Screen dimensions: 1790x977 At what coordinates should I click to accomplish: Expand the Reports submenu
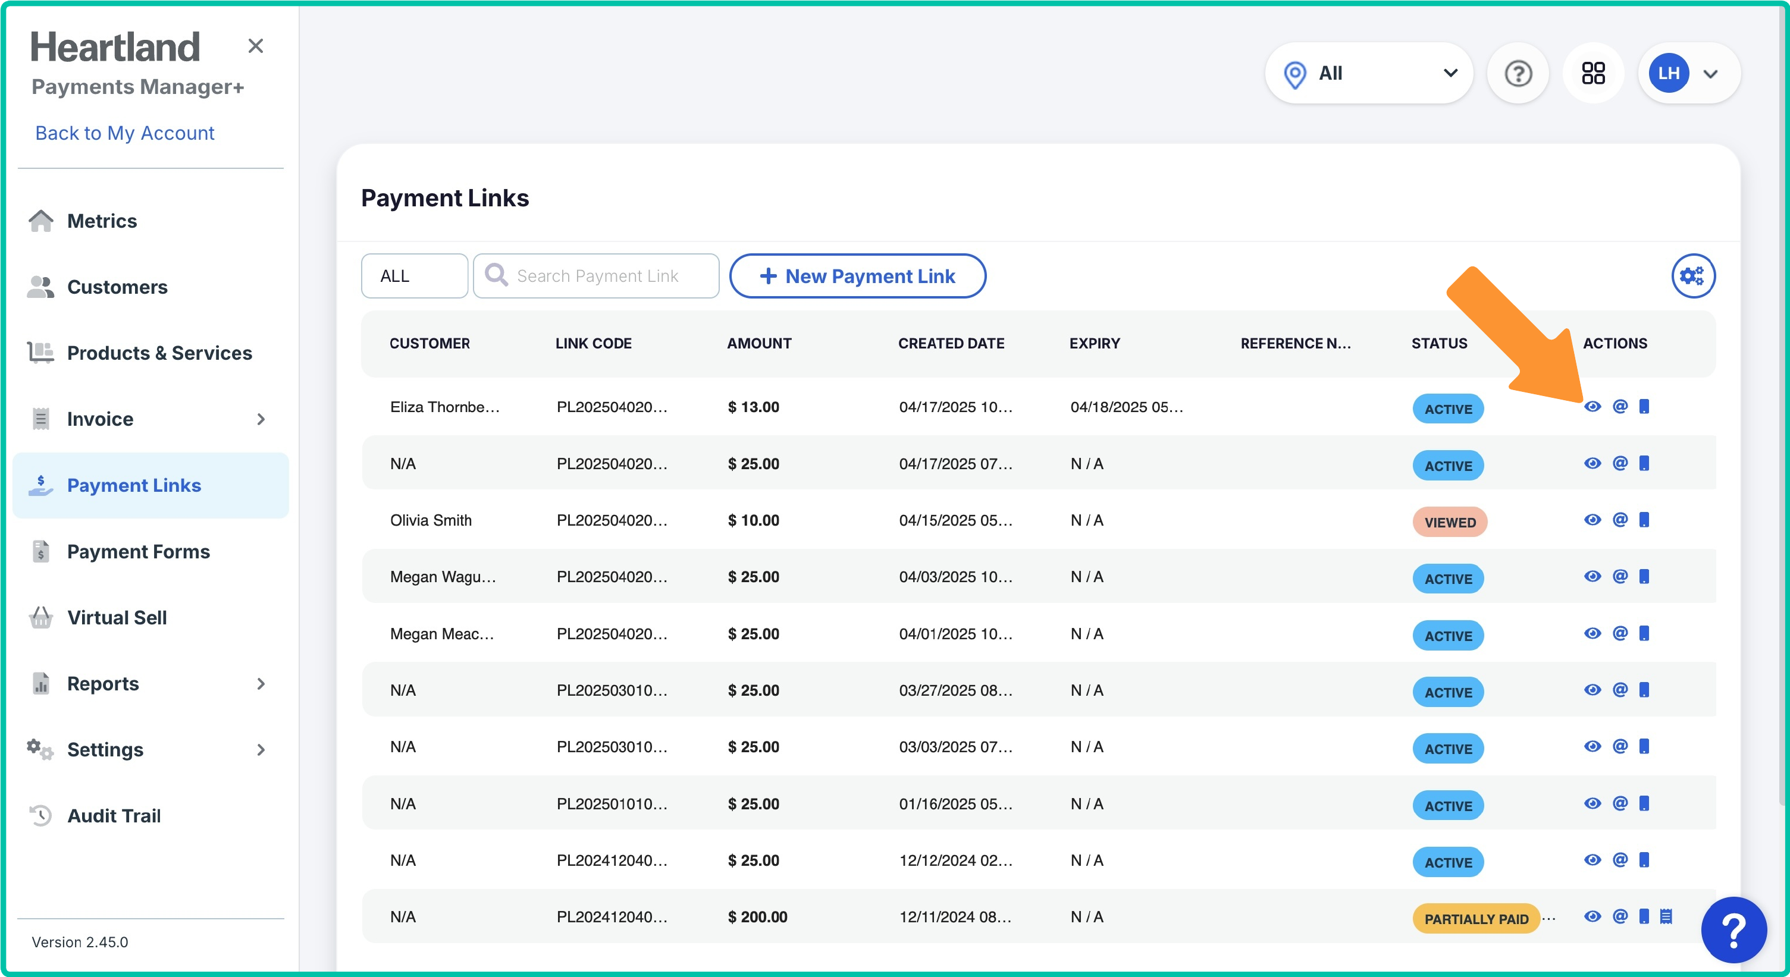pos(261,683)
